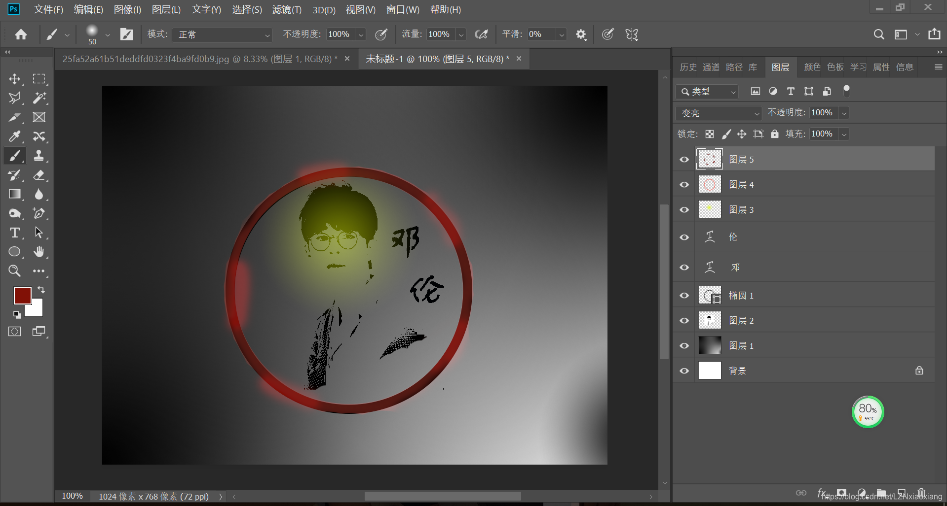
Task: Click the 邓 text layer name
Action: pyautogui.click(x=735, y=267)
